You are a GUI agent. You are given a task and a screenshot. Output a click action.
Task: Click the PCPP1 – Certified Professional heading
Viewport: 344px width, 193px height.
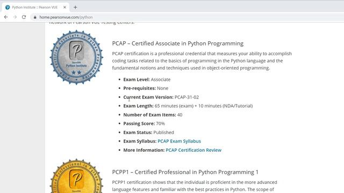tap(185, 172)
